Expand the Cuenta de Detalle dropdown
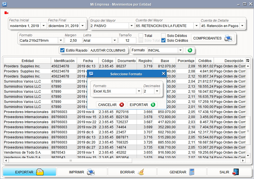The image size is (254, 179). 242,26
